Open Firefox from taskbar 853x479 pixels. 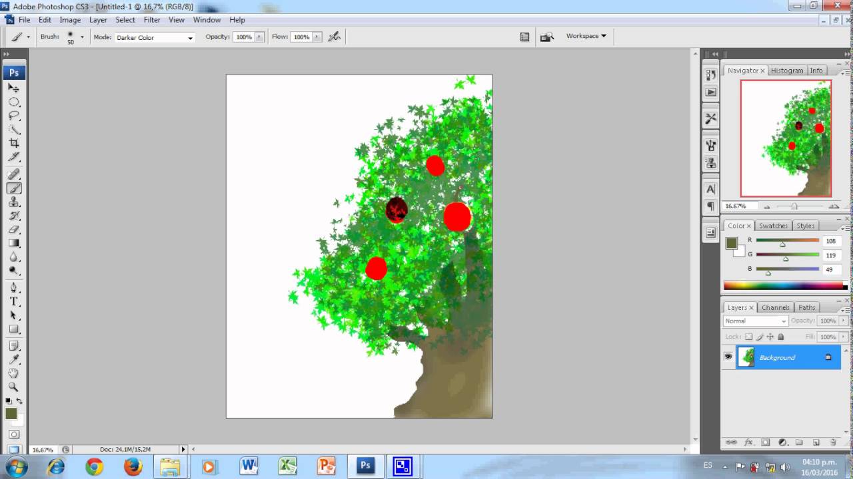tap(133, 466)
